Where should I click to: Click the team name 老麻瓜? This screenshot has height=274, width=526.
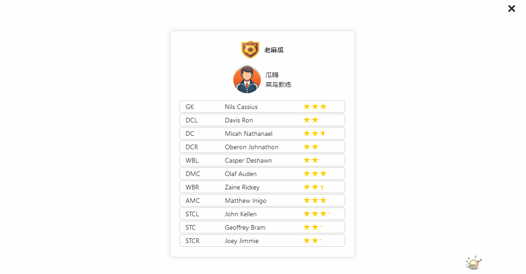pyautogui.click(x=274, y=50)
